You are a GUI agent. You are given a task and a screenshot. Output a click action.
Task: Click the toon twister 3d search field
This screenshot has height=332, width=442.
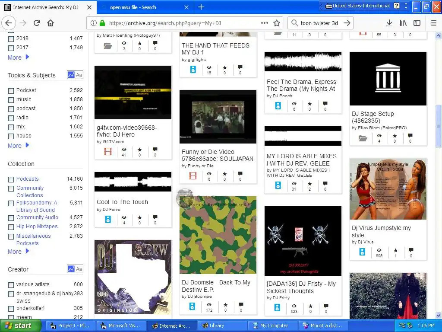(x=319, y=23)
